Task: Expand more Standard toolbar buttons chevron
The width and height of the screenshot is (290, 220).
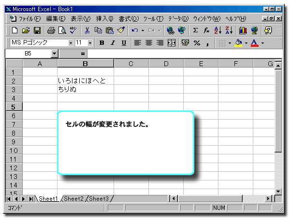Action: tap(279, 27)
